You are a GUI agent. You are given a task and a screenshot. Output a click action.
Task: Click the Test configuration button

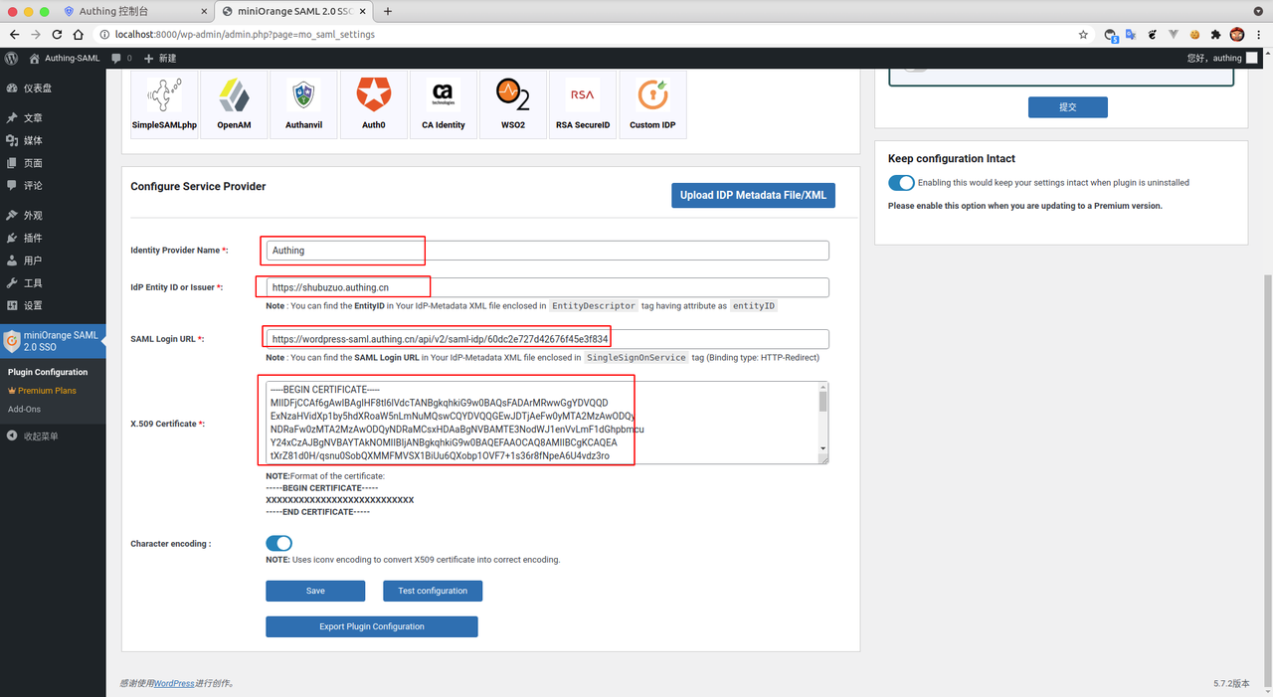433,591
